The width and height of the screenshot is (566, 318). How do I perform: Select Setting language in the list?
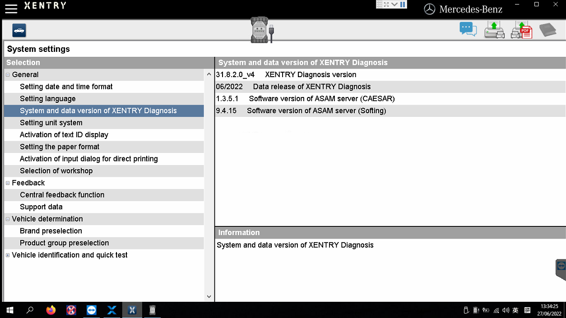click(48, 99)
